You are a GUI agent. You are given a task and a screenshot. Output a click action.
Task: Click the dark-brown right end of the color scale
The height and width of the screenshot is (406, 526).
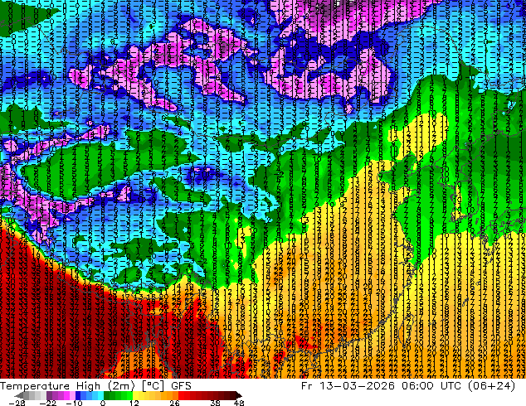[x=238, y=395]
